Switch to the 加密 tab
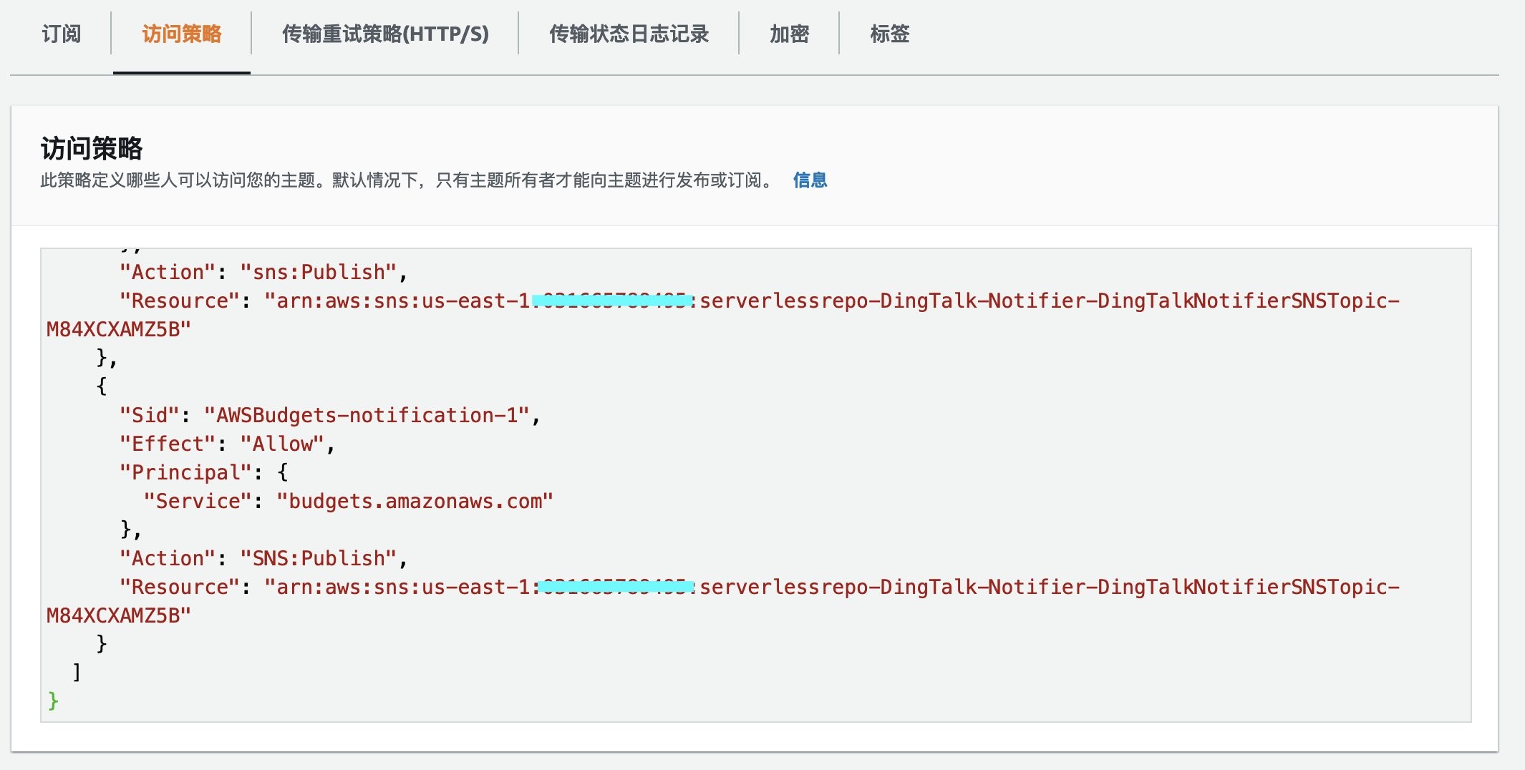The height and width of the screenshot is (770, 1525). click(x=789, y=34)
